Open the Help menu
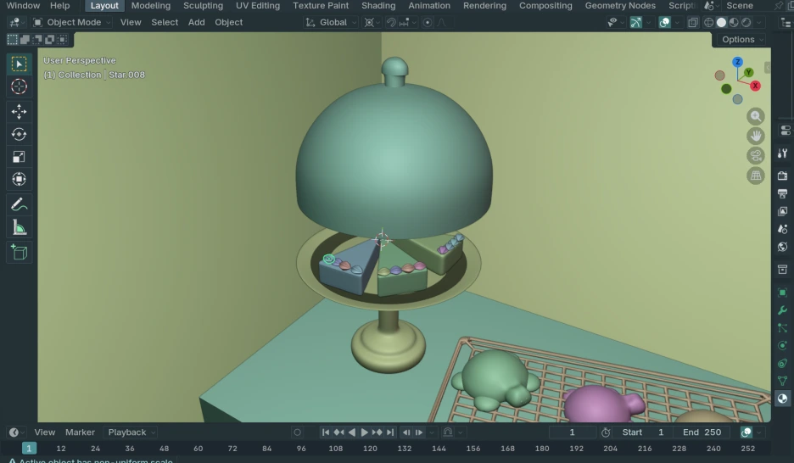This screenshot has width=794, height=463. point(59,6)
